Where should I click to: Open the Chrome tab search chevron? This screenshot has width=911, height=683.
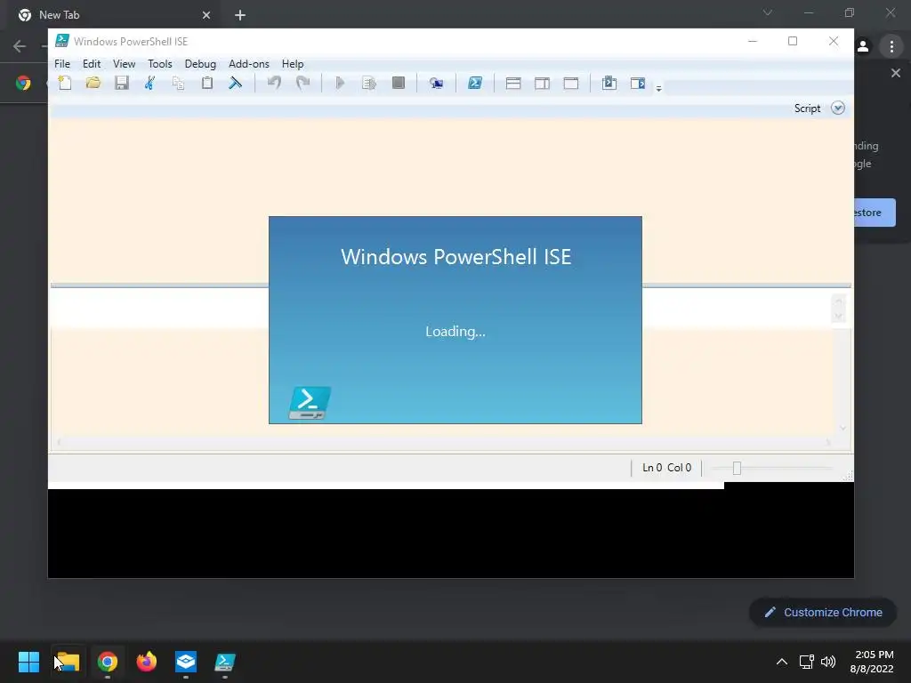point(768,12)
